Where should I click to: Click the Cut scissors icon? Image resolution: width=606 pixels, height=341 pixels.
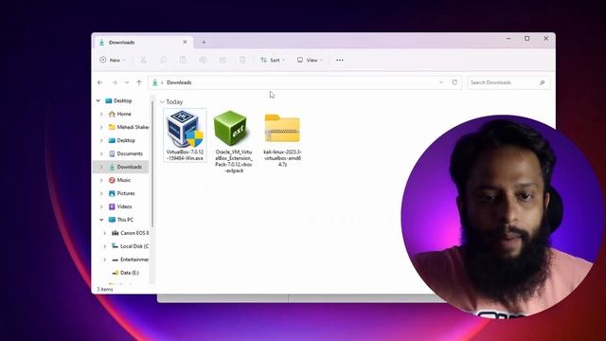(143, 60)
